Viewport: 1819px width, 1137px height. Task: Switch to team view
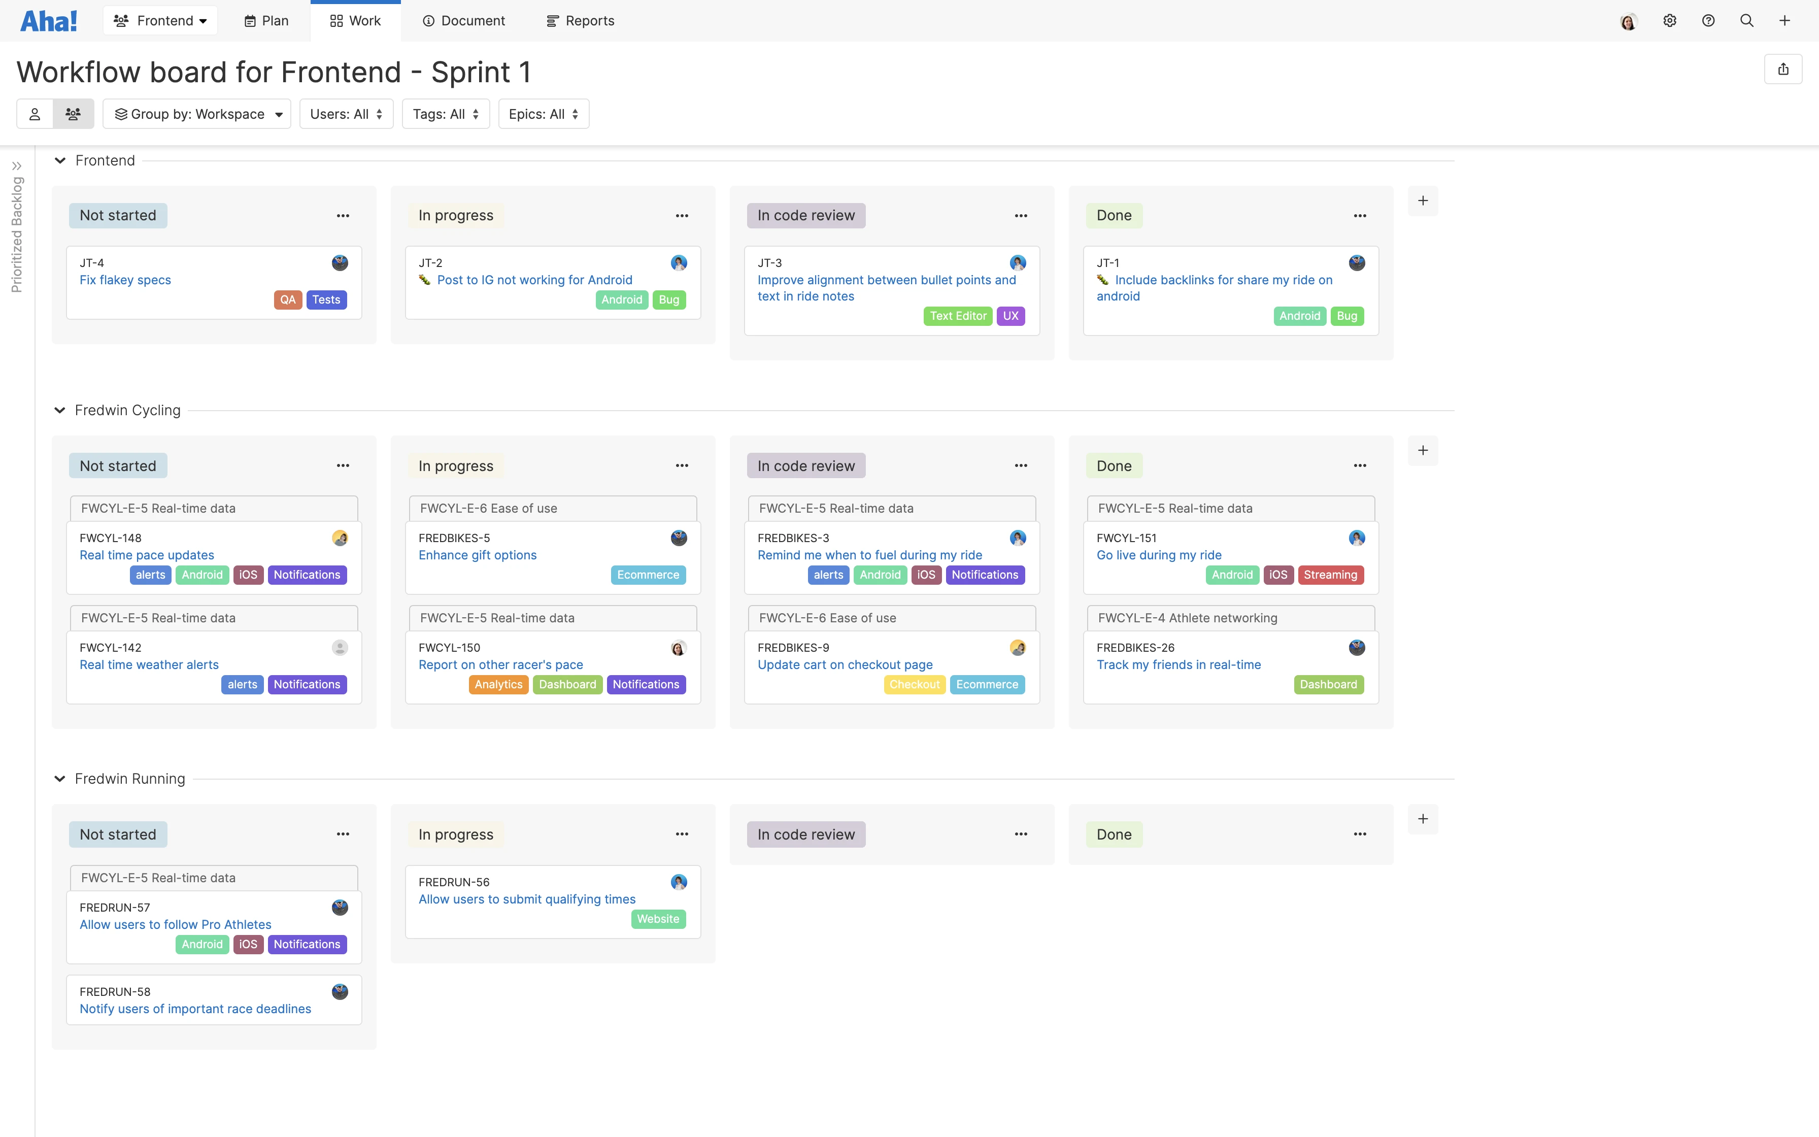point(73,114)
